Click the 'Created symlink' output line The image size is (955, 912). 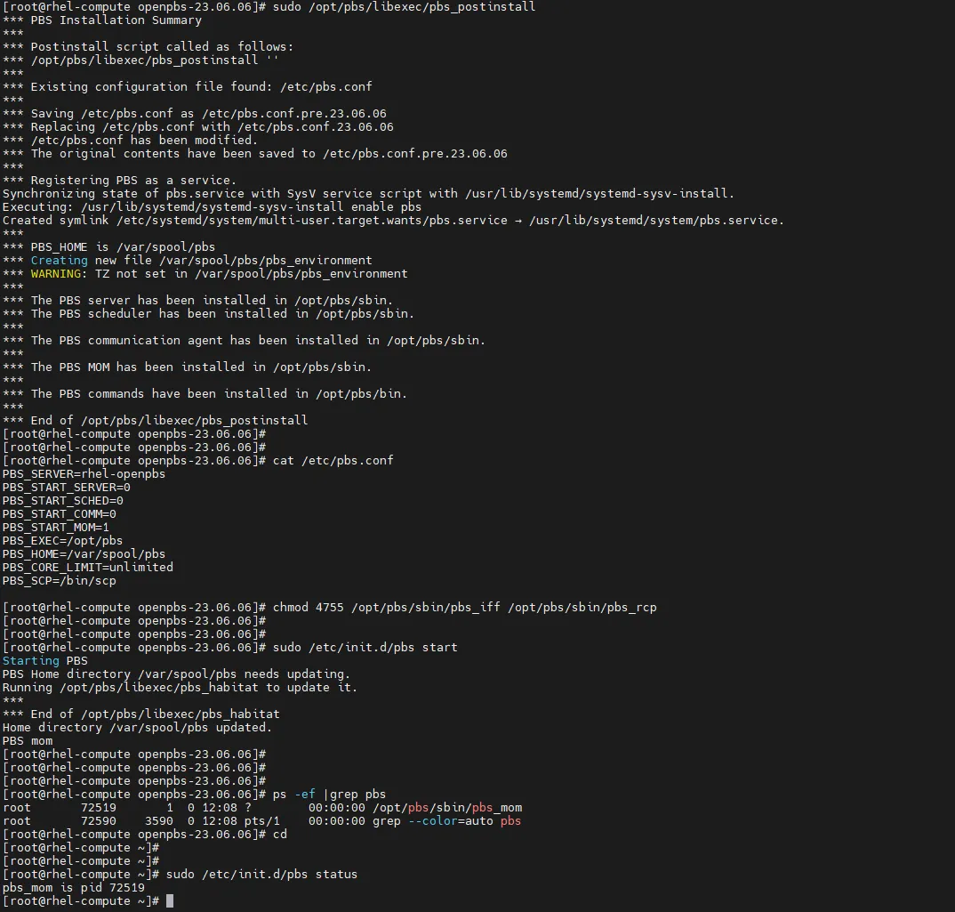pos(391,221)
